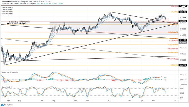
Task: Click the Aug label on the time axis
Action: (54, 100)
